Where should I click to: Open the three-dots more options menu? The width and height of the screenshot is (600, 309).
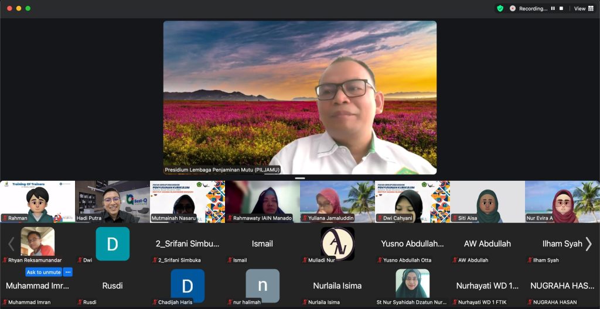pos(68,272)
